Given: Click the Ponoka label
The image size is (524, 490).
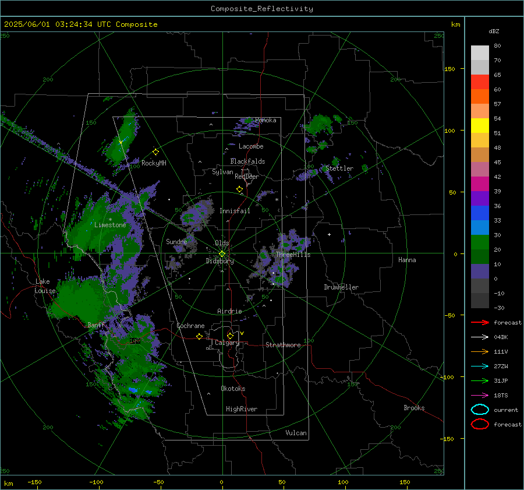Looking at the screenshot, I should click(x=265, y=120).
